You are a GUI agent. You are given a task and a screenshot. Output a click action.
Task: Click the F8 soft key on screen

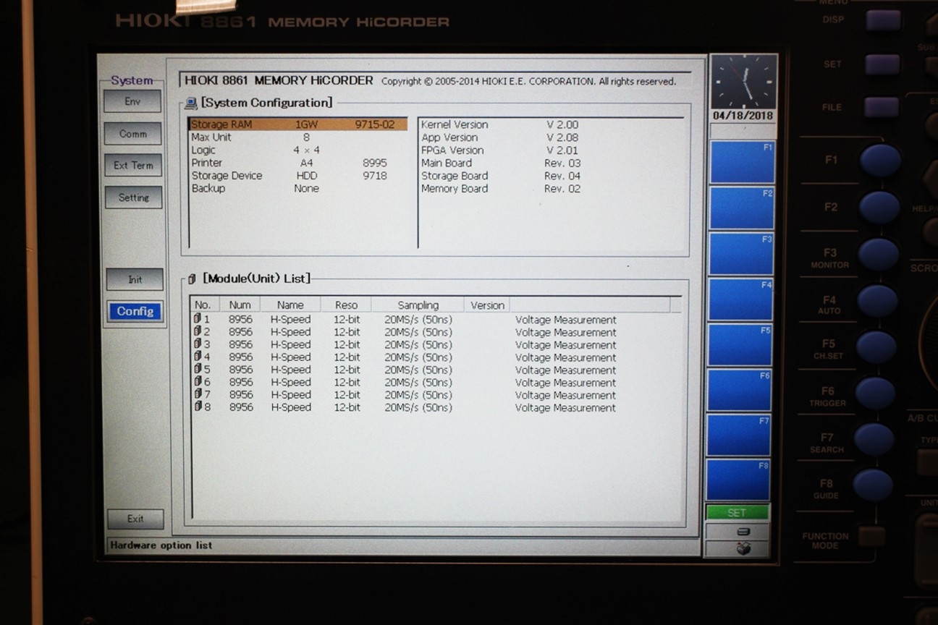[740, 480]
